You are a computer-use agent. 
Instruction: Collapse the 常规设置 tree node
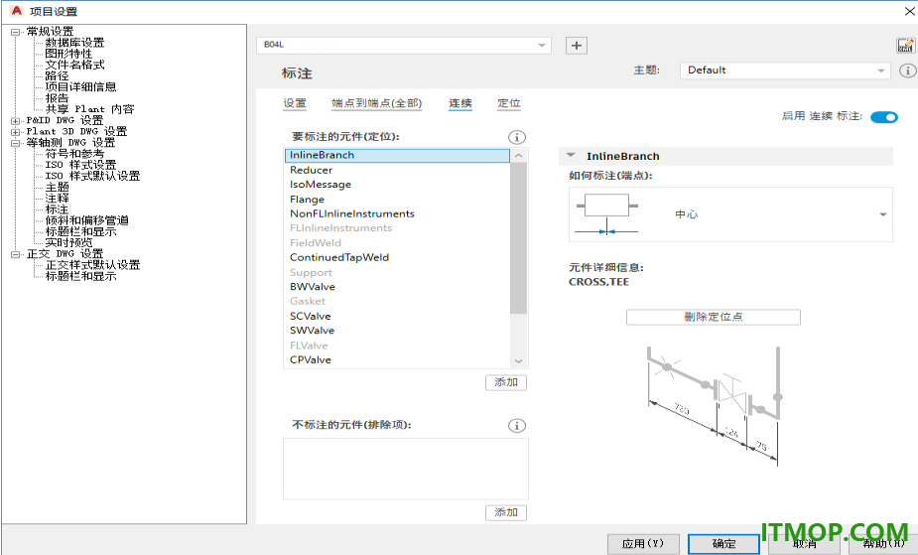(15, 32)
